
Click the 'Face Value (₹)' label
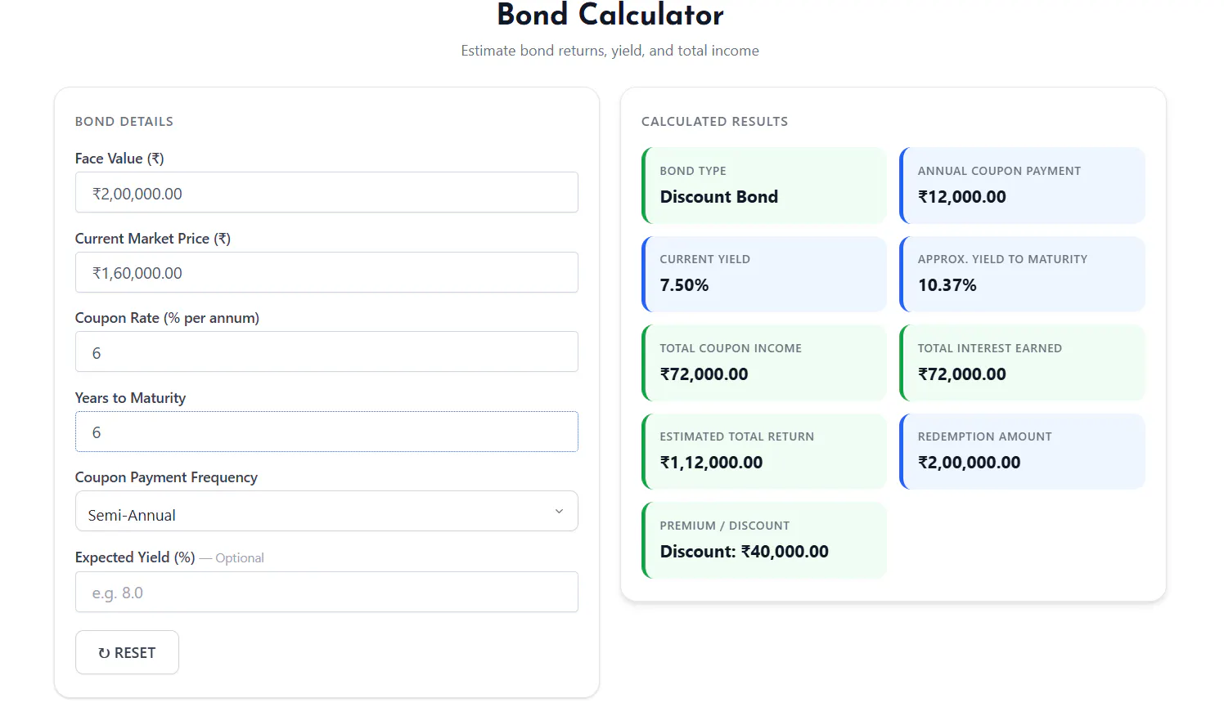[119, 159]
